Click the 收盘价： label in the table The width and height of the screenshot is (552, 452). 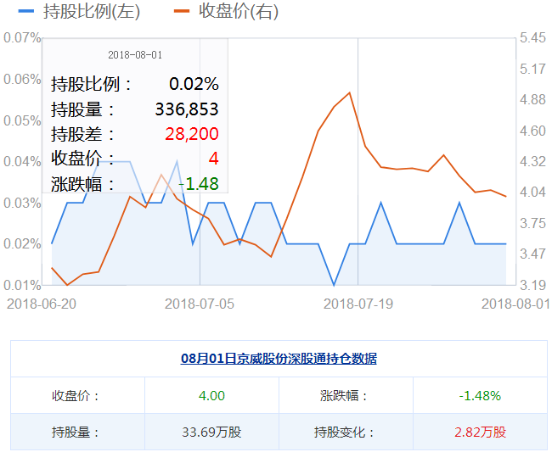tap(76, 396)
